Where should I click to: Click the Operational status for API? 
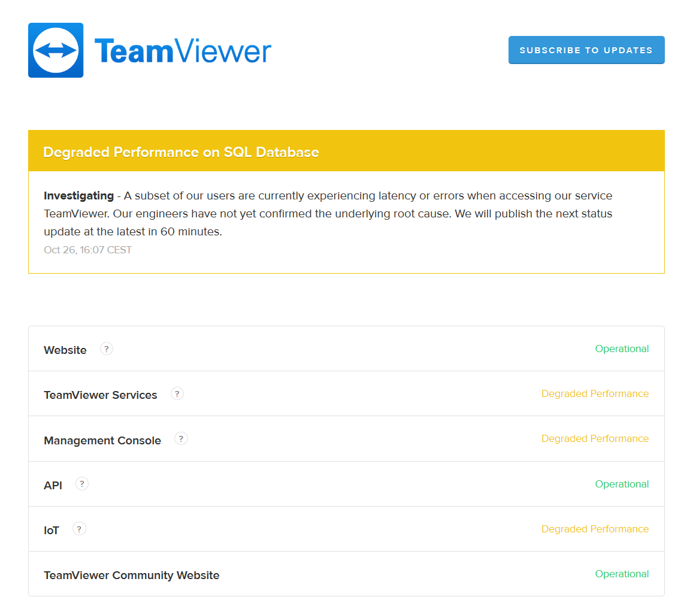click(622, 484)
